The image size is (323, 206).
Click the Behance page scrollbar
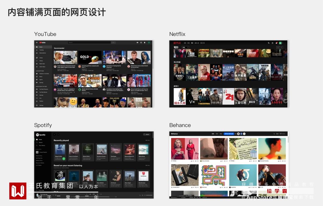(288, 140)
